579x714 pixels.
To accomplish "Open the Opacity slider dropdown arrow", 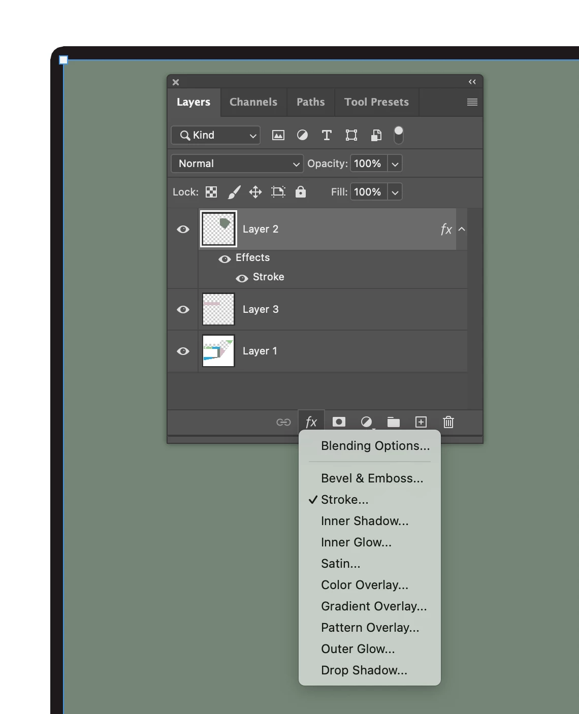I will click(395, 164).
